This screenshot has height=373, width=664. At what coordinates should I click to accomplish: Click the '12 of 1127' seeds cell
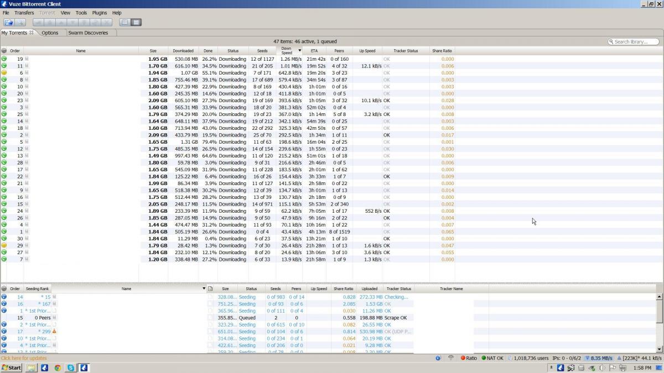tap(262, 59)
